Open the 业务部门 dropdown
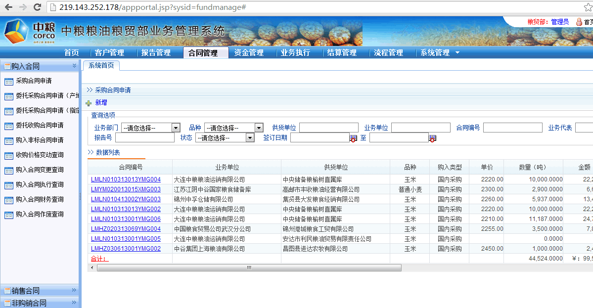 click(x=150, y=128)
